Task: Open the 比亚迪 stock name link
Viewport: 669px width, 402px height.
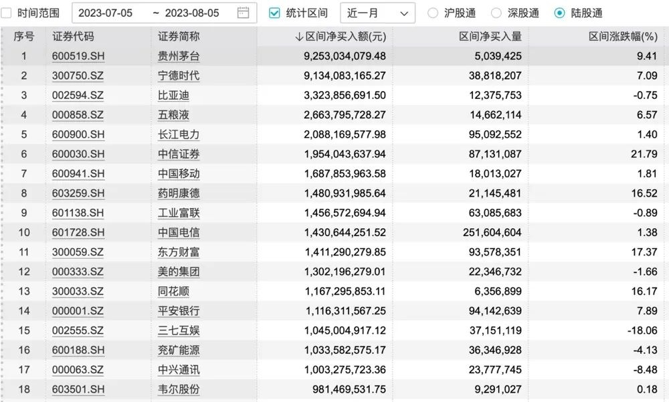Action: tap(174, 95)
